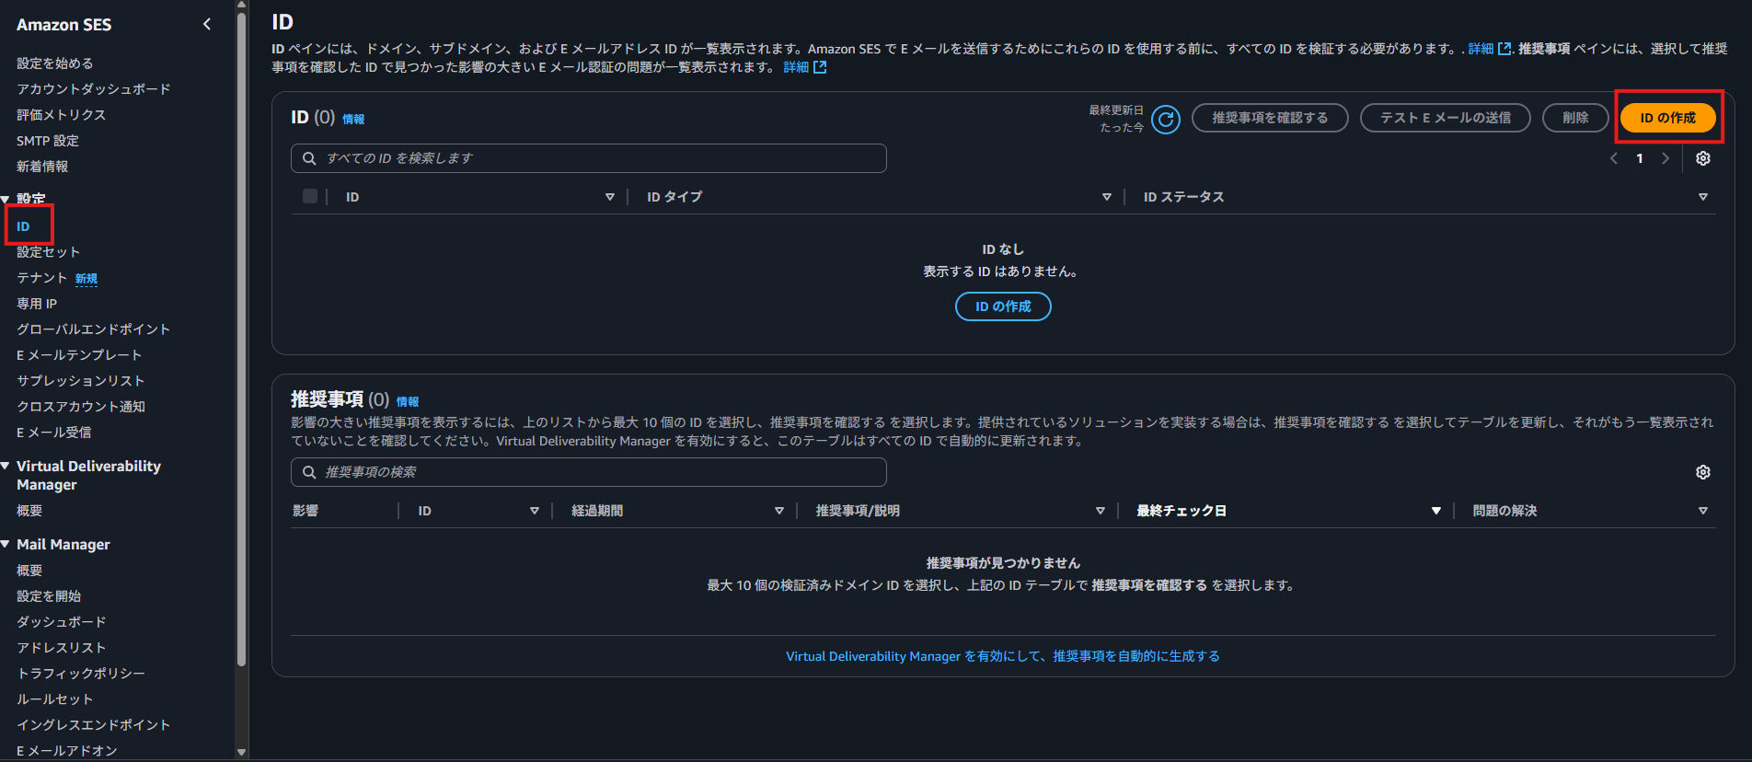
Task: Sort by the ID タイプ column arrow
Action: click(1106, 197)
